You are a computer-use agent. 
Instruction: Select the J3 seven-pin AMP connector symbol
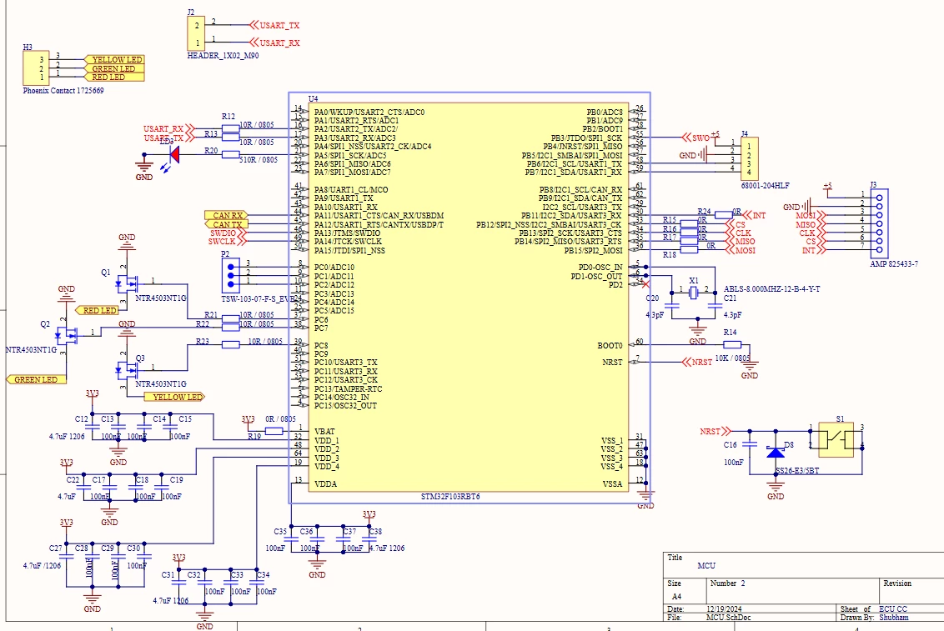(x=880, y=223)
